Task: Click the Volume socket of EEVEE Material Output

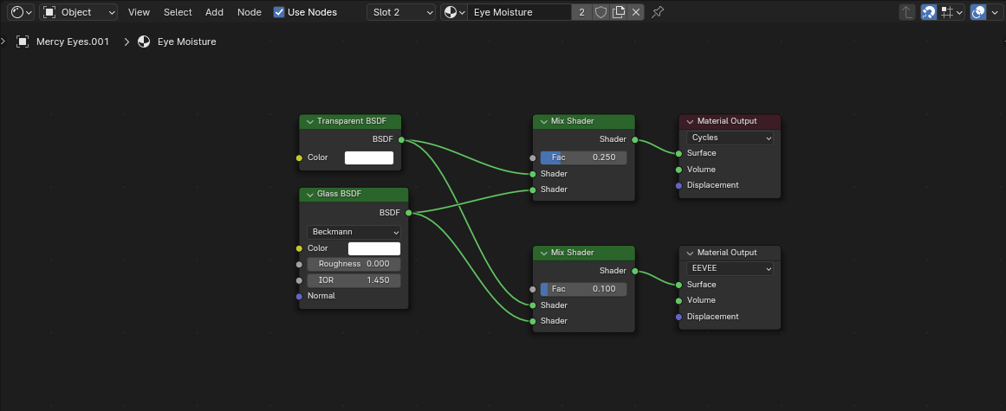Action: [678, 301]
